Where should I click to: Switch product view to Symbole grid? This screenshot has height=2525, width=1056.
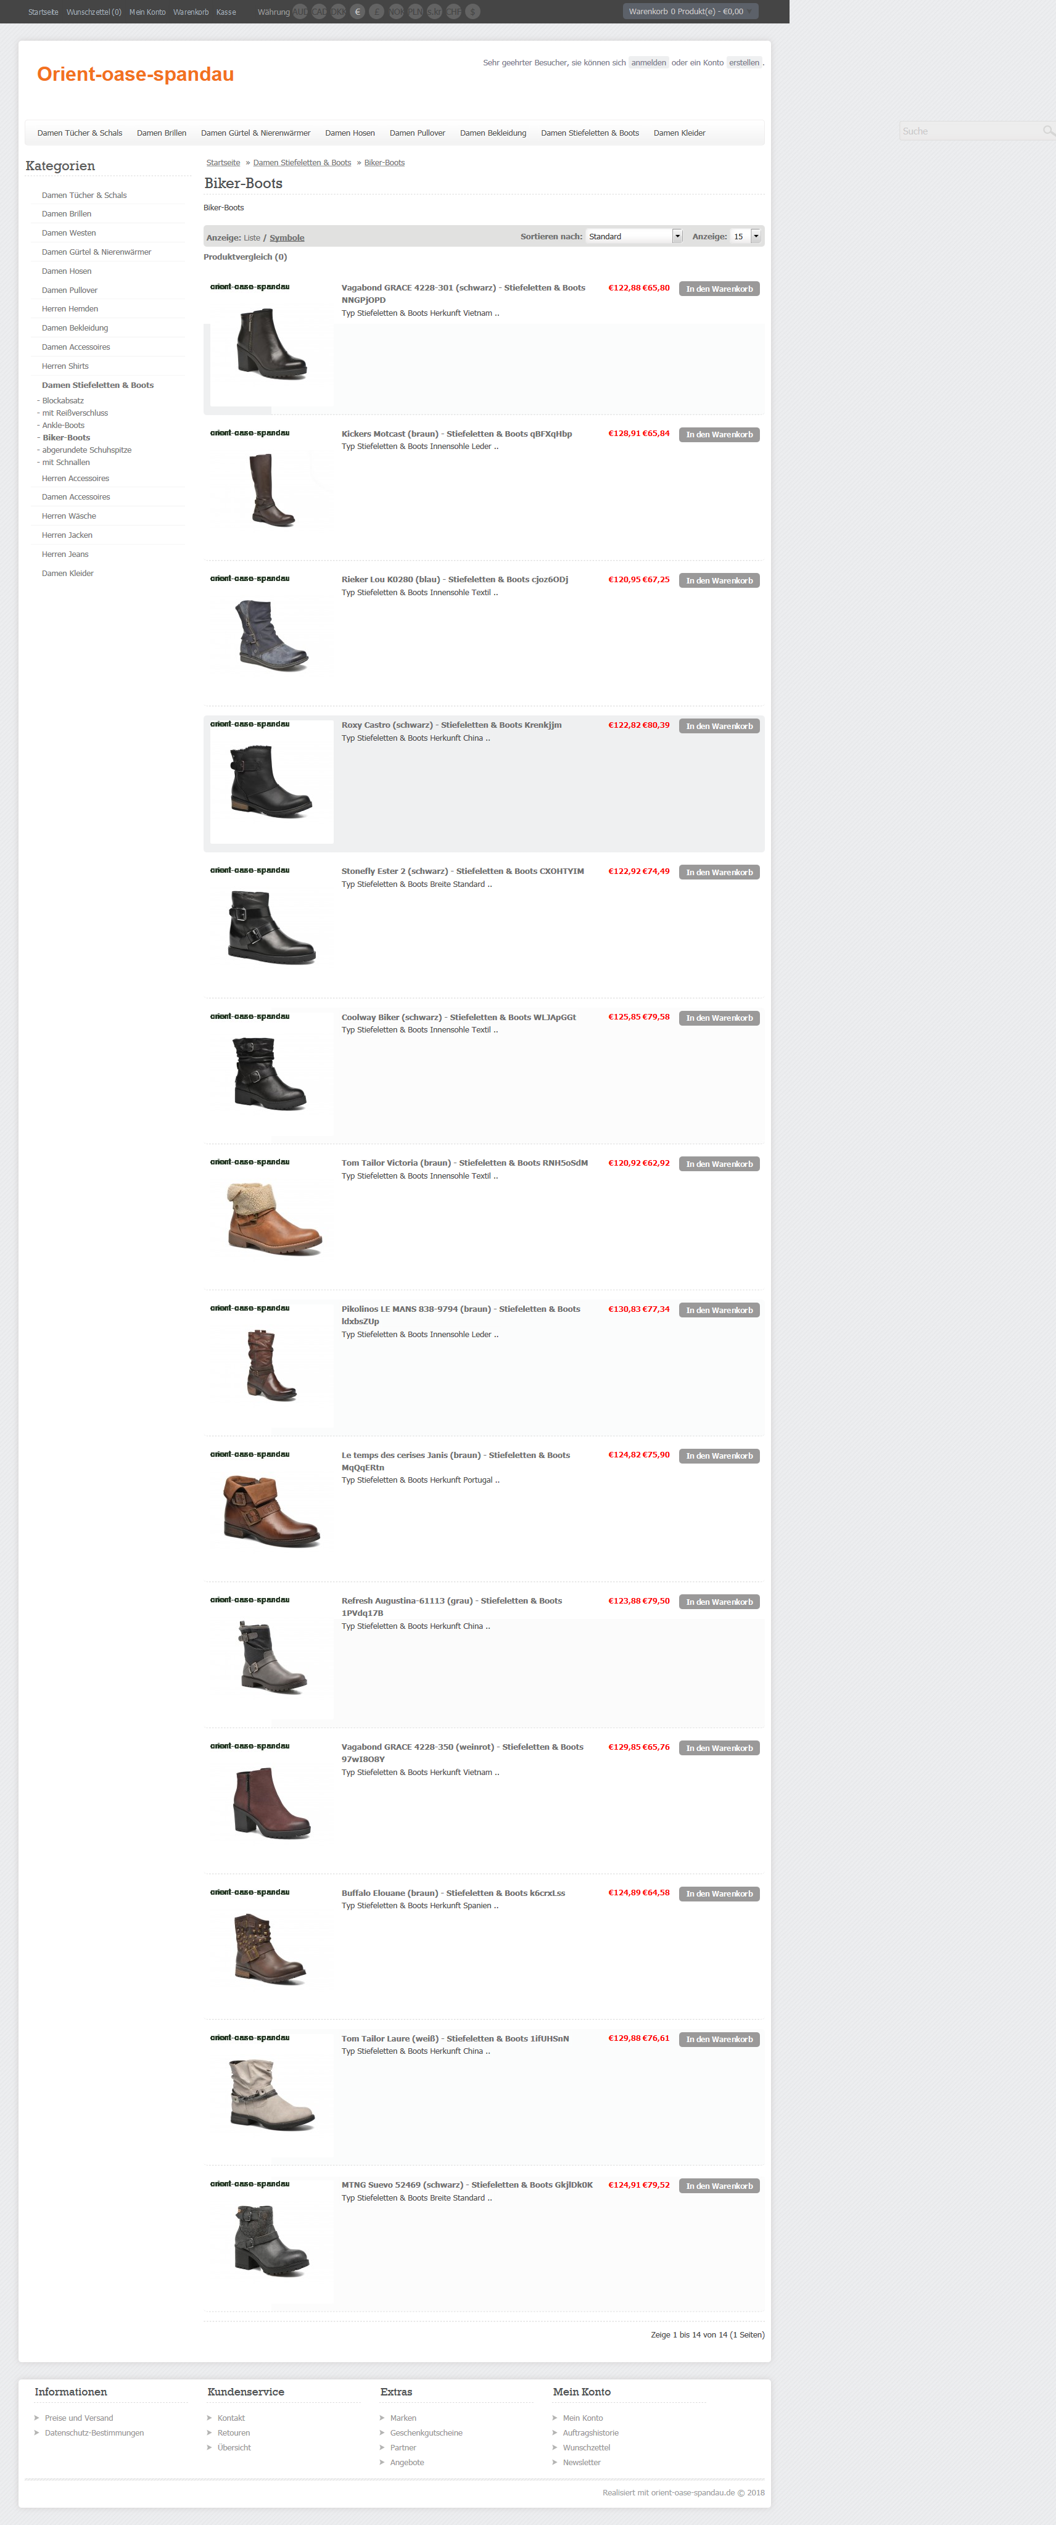click(x=287, y=237)
